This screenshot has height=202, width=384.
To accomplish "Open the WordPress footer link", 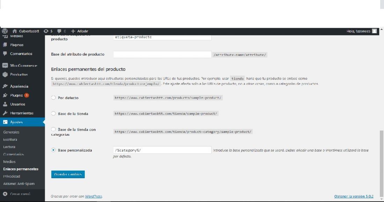I will coord(94,196).
